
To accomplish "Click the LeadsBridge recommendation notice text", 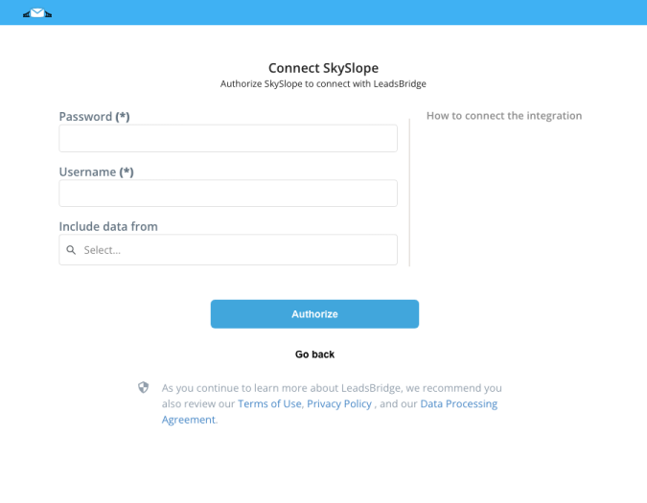I will pos(332,403).
